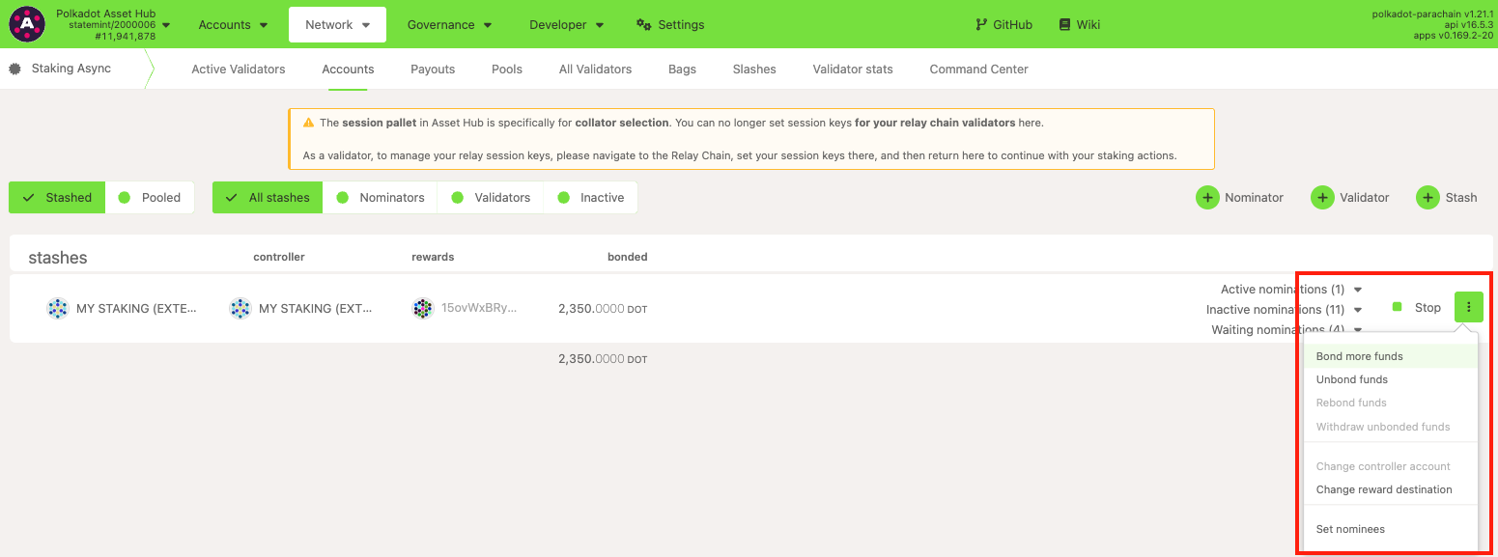1498x557 pixels.
Task: Open the Governance menu dropdown
Action: (449, 24)
